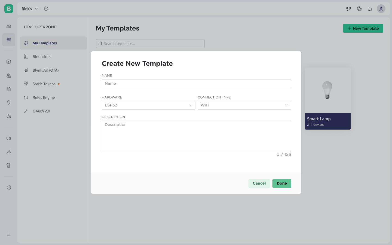The image size is (392, 245).
Task: Click the Done button to create template
Action: coord(282,183)
